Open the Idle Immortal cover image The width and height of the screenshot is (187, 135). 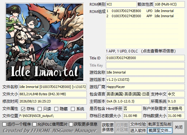point(45,42)
